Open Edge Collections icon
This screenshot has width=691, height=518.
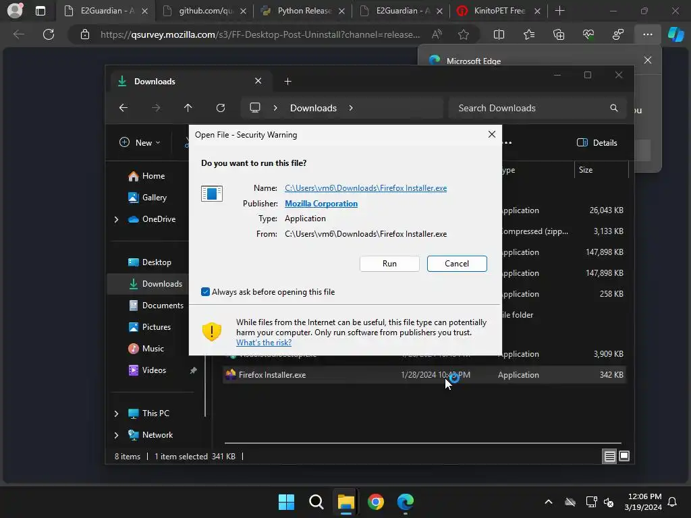coord(558,34)
